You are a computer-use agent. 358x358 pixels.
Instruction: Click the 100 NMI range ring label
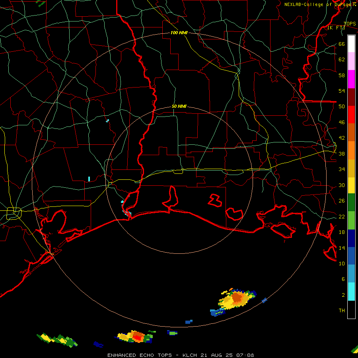[x=179, y=33]
